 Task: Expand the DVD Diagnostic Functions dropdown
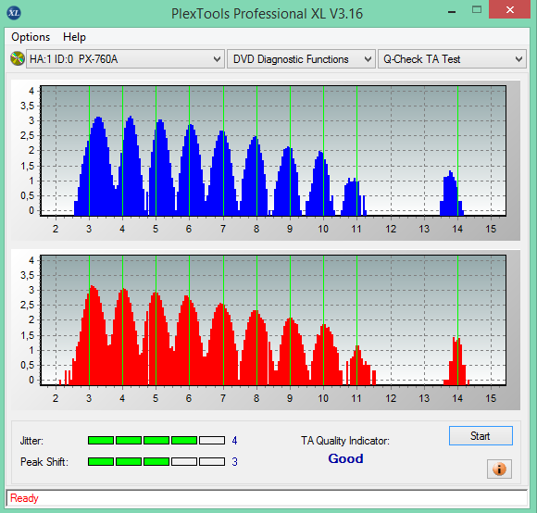tap(301, 59)
